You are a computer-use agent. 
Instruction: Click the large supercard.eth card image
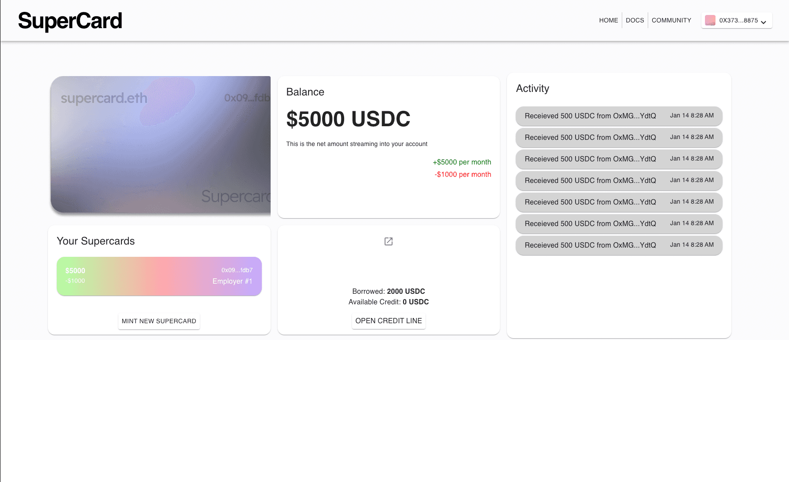[161, 145]
